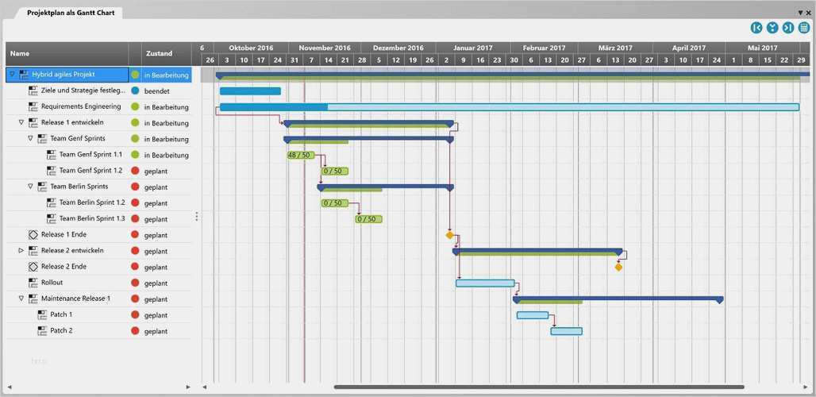816x397 pixels.
Task: Click the jump-to-today round toolbar icon
Action: coord(772,28)
